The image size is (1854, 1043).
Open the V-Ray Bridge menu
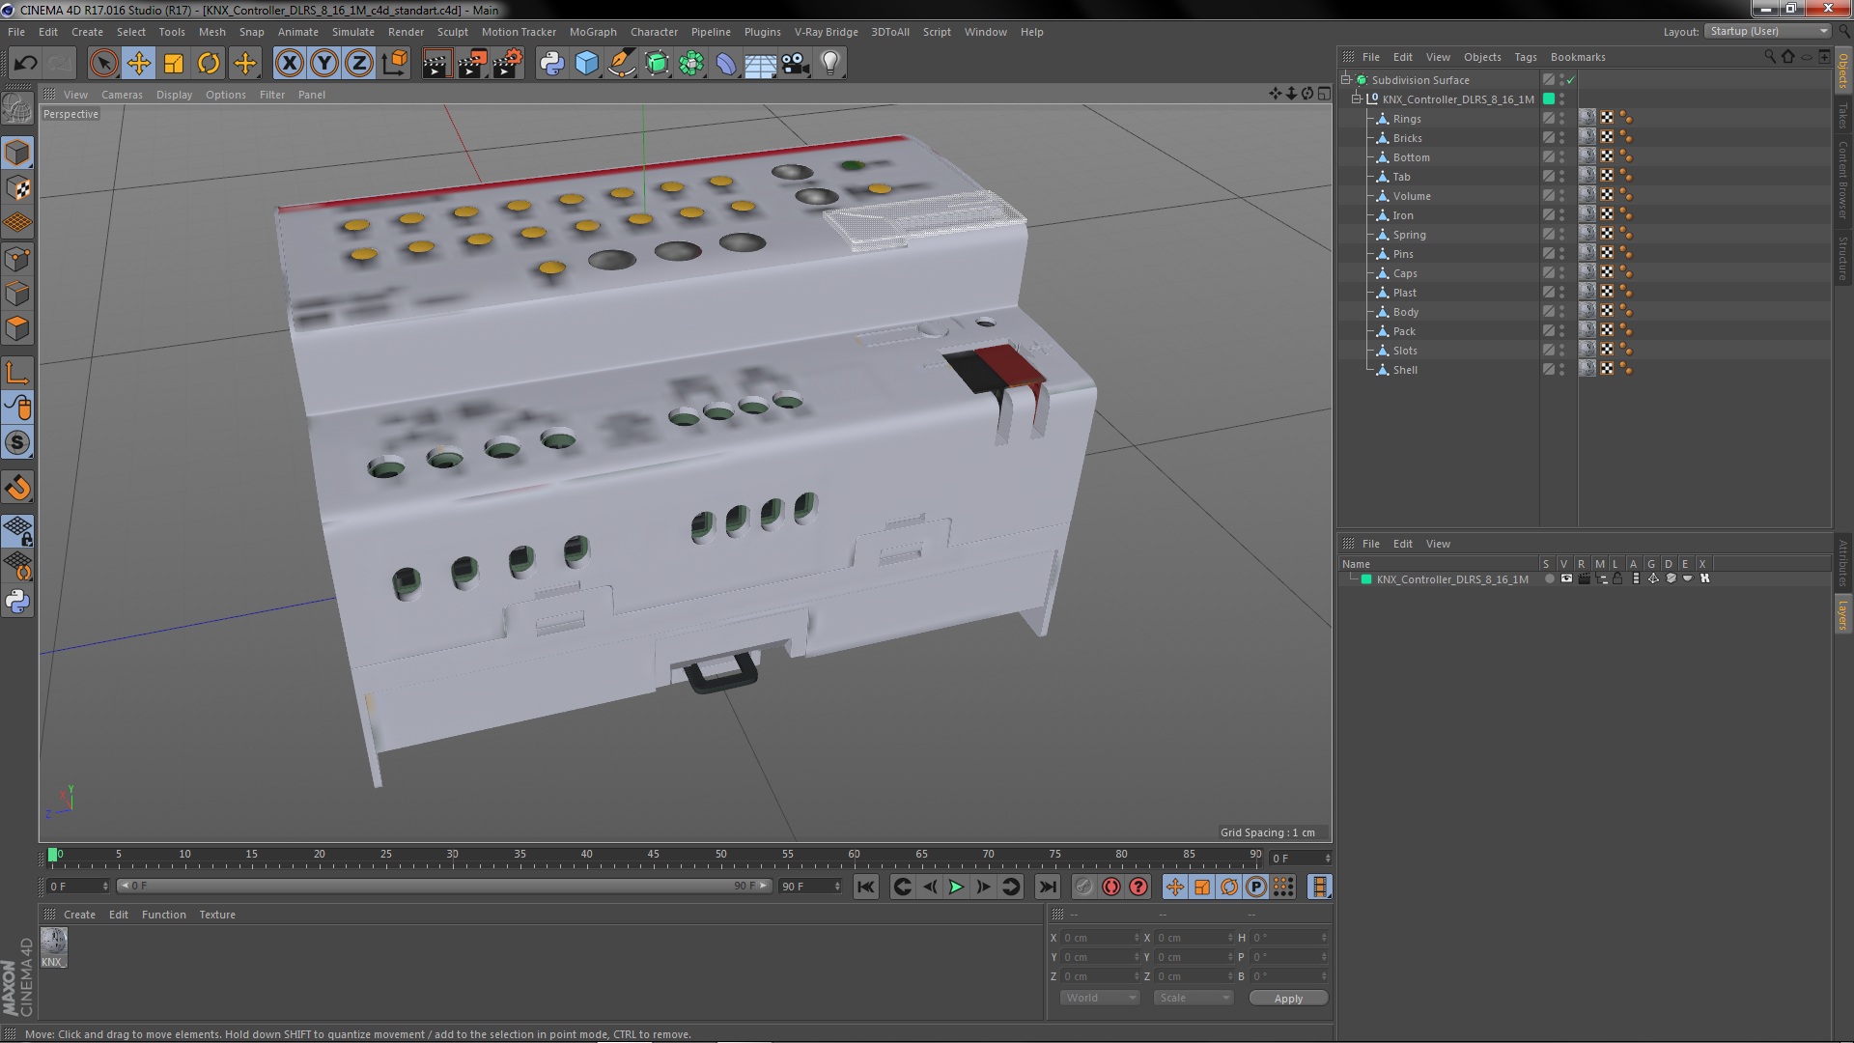pyautogui.click(x=827, y=32)
